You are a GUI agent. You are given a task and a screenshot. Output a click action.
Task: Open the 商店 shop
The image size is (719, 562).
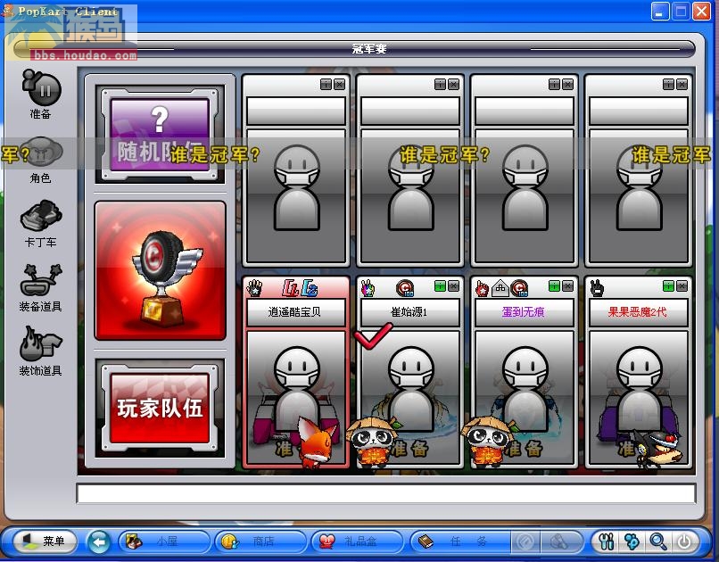point(260,541)
